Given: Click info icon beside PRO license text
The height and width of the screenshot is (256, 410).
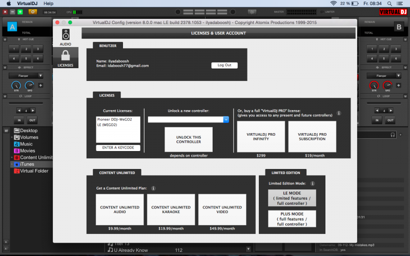Looking at the screenshot, I should click(x=339, y=113).
